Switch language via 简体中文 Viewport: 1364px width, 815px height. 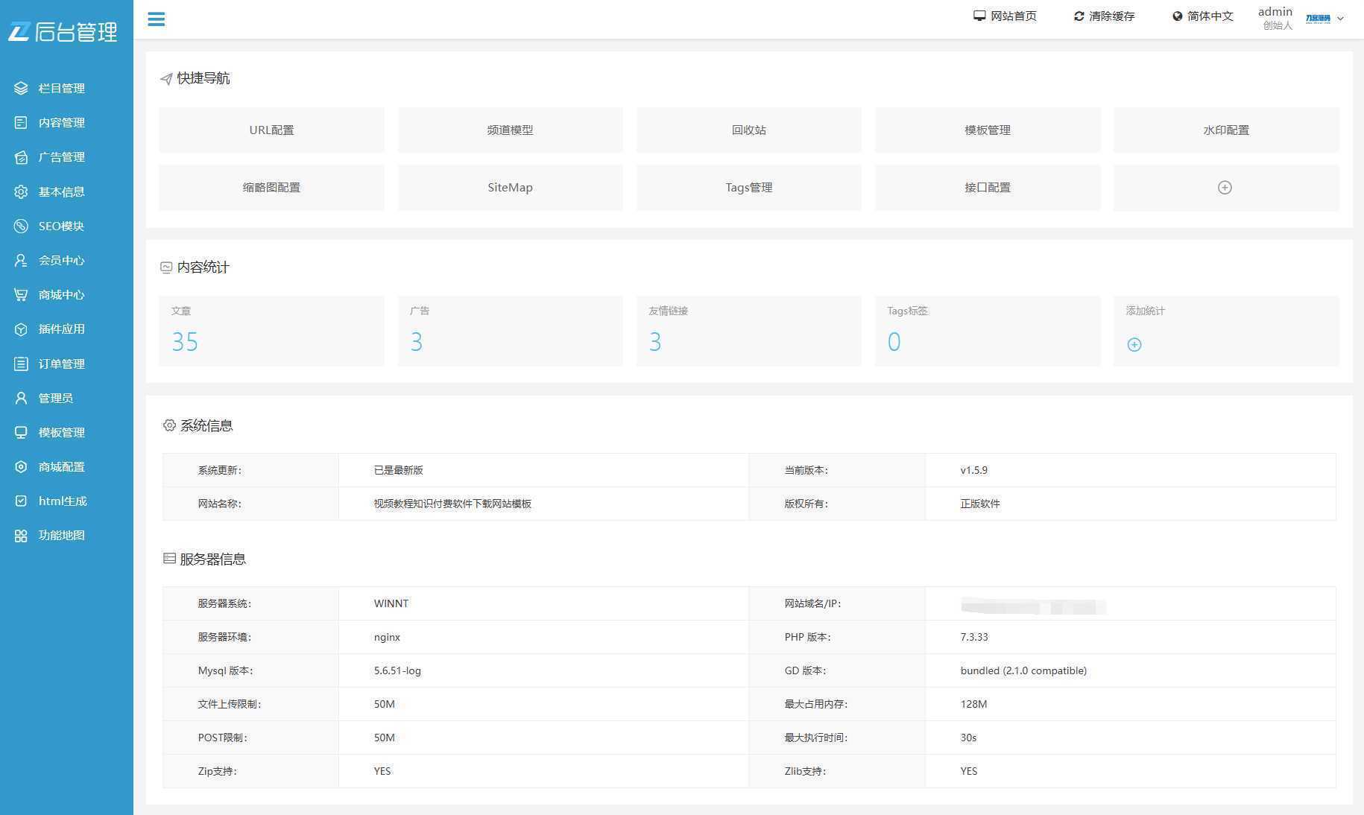click(x=1210, y=16)
